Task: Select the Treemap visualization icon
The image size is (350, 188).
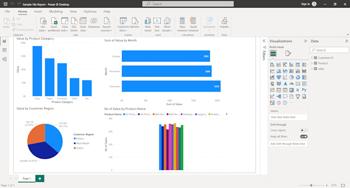Action: (x=304, y=77)
